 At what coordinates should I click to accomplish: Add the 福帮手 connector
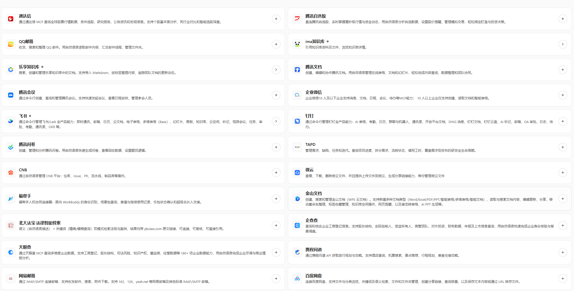pyautogui.click(x=276, y=199)
